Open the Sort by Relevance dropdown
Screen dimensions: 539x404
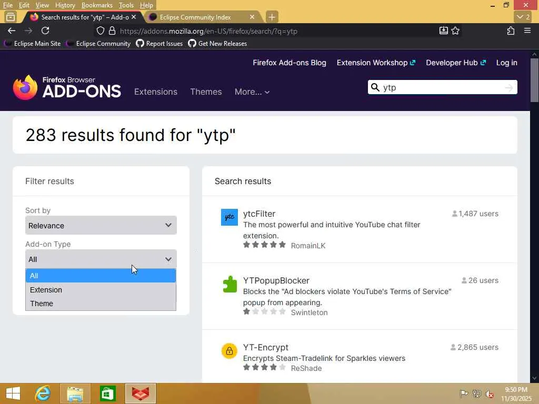click(x=101, y=225)
